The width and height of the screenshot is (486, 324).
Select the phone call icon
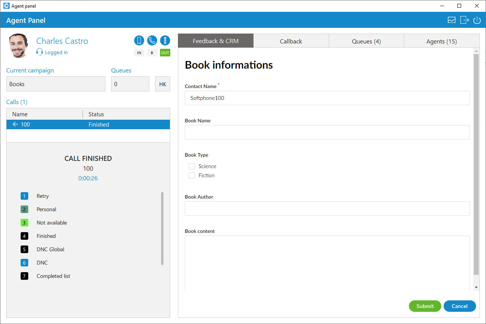[x=152, y=40]
